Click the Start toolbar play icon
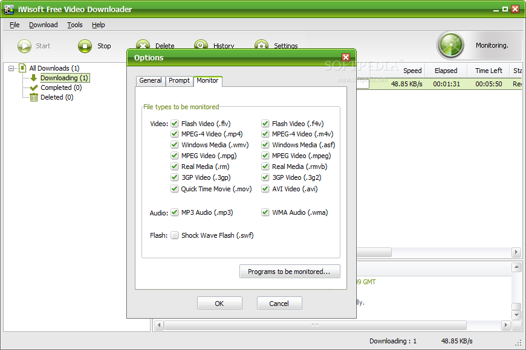This screenshot has height=350, width=526. (25, 46)
